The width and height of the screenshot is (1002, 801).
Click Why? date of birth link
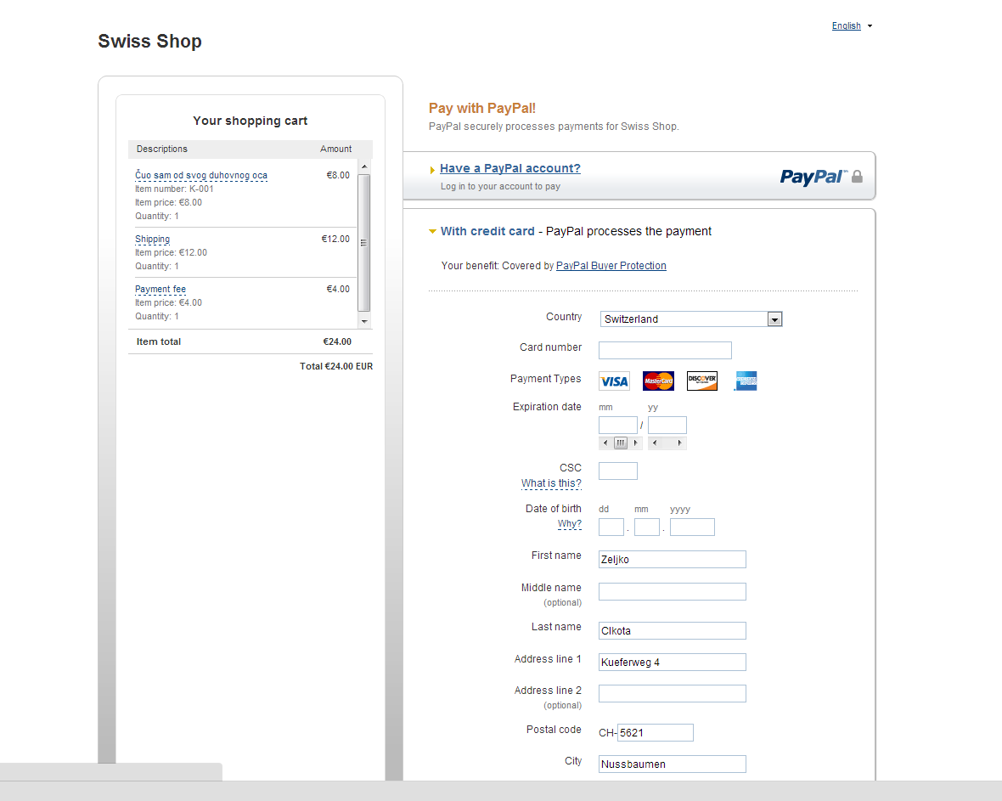coord(570,523)
